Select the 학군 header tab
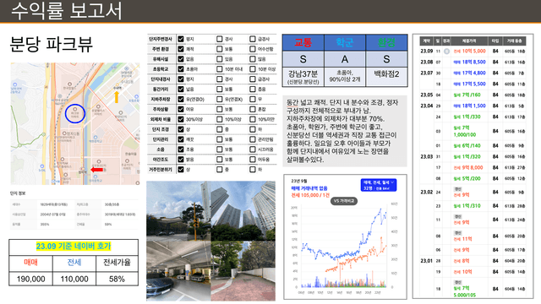541x304 pixels. point(345,42)
